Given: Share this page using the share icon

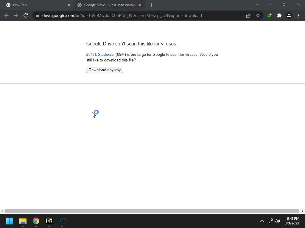Looking at the screenshot, I should pos(248,15).
